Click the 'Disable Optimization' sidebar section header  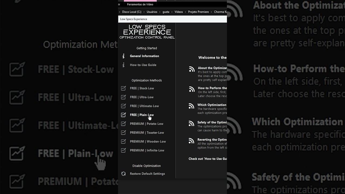coord(147,166)
